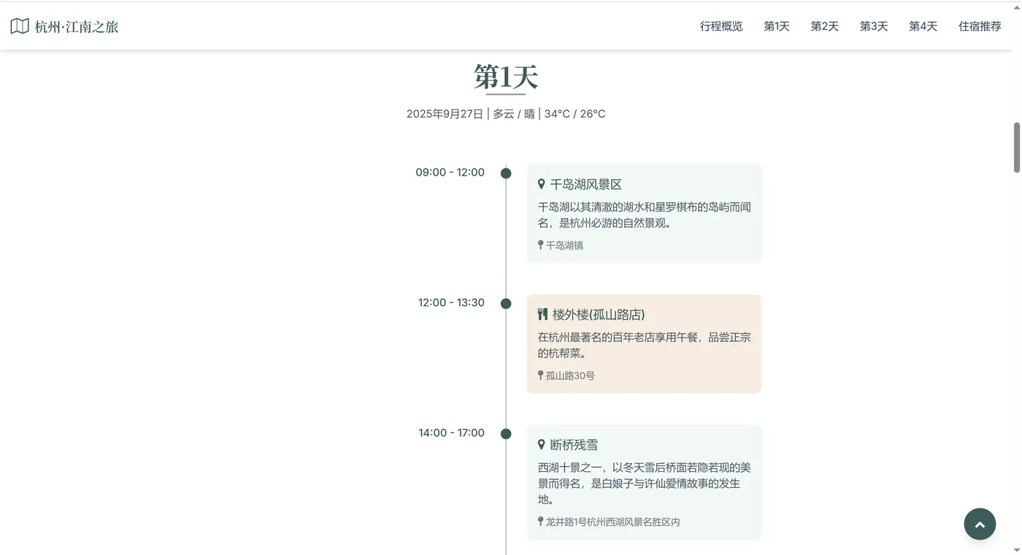
Task: Click the upward arrow in back-to-top button
Action: [x=980, y=524]
